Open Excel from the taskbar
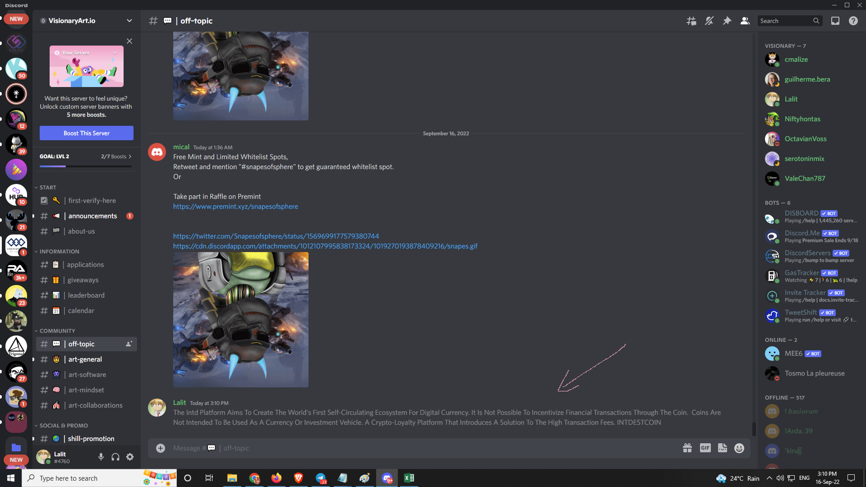This screenshot has height=487, width=866. tap(409, 478)
